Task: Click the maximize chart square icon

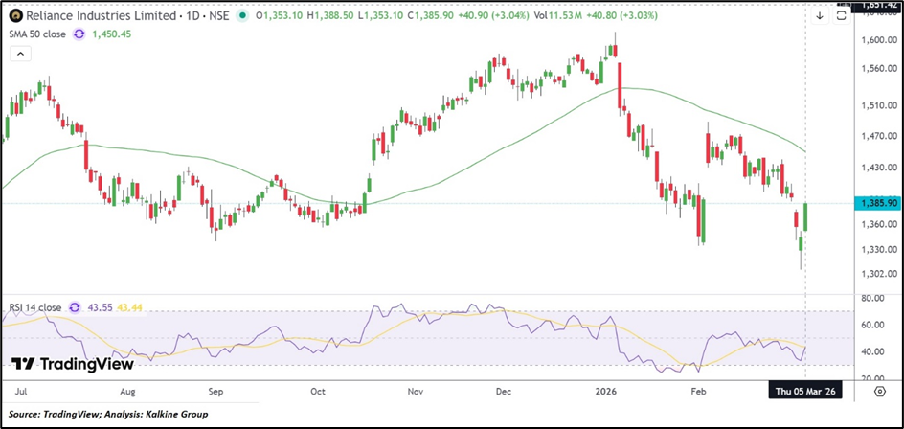Action: coord(842,16)
